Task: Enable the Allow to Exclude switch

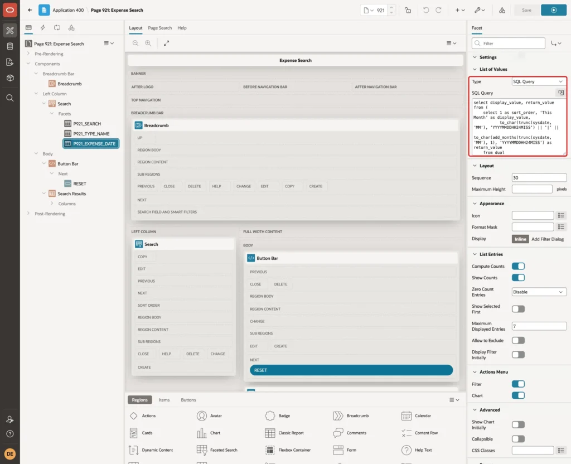Action: point(518,341)
